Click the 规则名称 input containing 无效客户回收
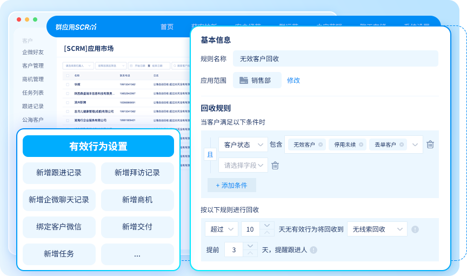The width and height of the screenshot is (467, 276). click(335, 58)
